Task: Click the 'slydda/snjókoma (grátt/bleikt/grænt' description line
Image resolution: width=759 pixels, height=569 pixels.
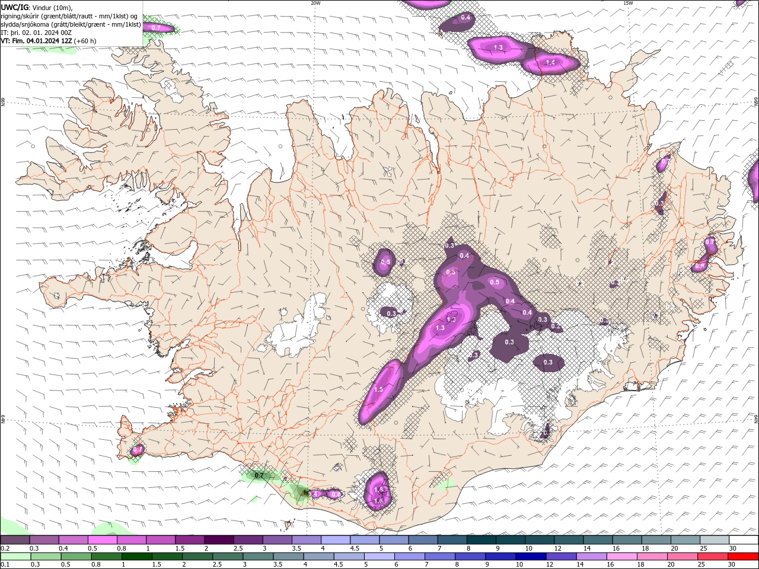Action: (71, 24)
